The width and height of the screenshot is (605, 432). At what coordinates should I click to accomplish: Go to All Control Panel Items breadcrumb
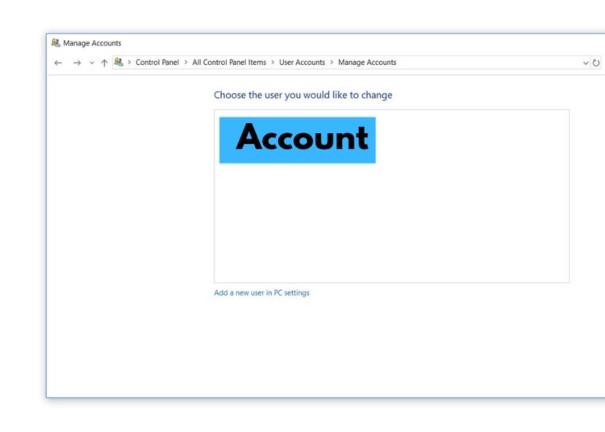(229, 63)
